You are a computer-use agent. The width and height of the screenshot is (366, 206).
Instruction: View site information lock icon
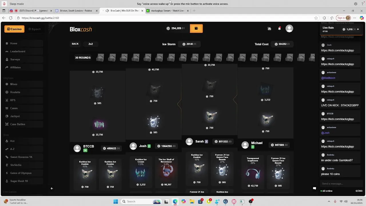pos(18,18)
